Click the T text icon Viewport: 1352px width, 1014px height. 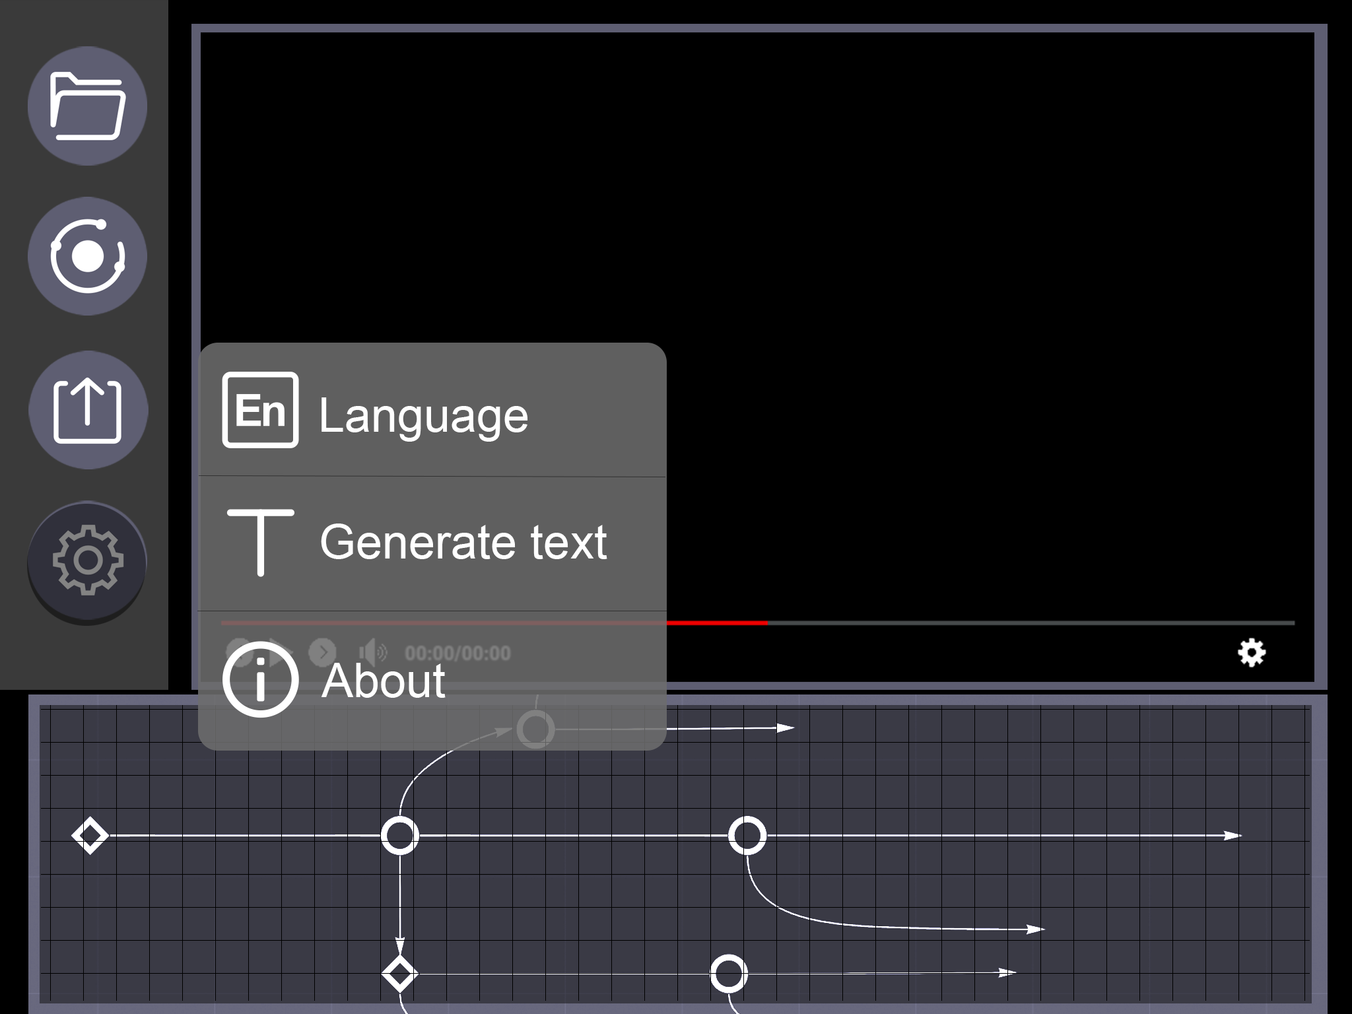260,542
